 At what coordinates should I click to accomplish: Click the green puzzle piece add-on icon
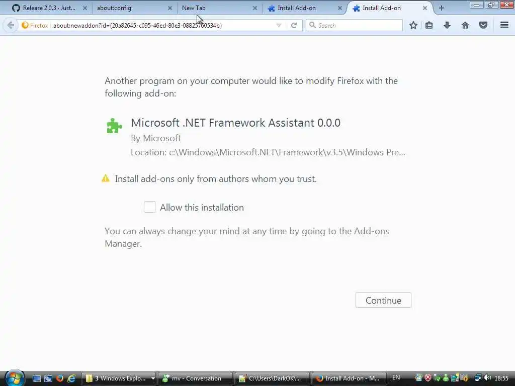click(x=114, y=126)
